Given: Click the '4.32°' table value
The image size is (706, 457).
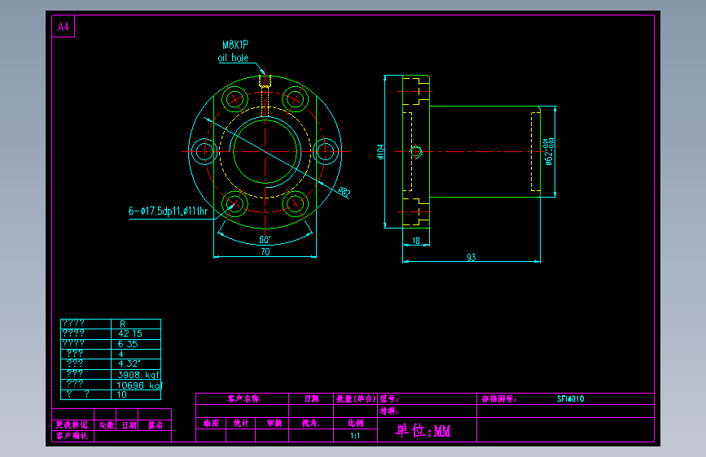Looking at the screenshot, I should [x=129, y=363].
